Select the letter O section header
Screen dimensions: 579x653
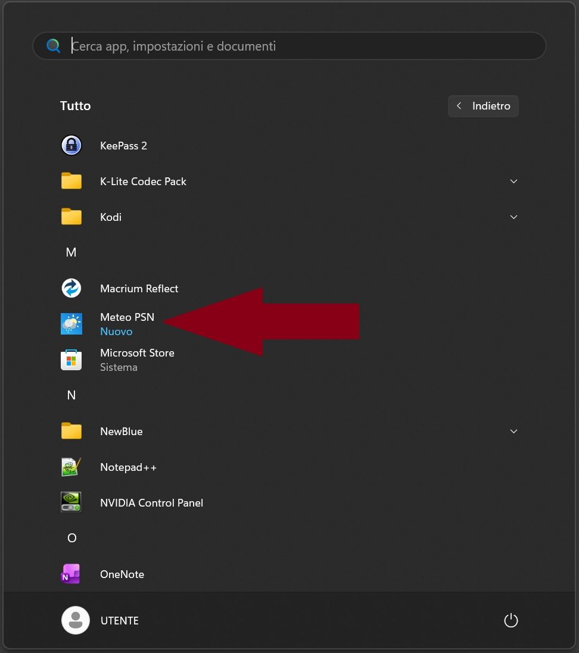[71, 538]
